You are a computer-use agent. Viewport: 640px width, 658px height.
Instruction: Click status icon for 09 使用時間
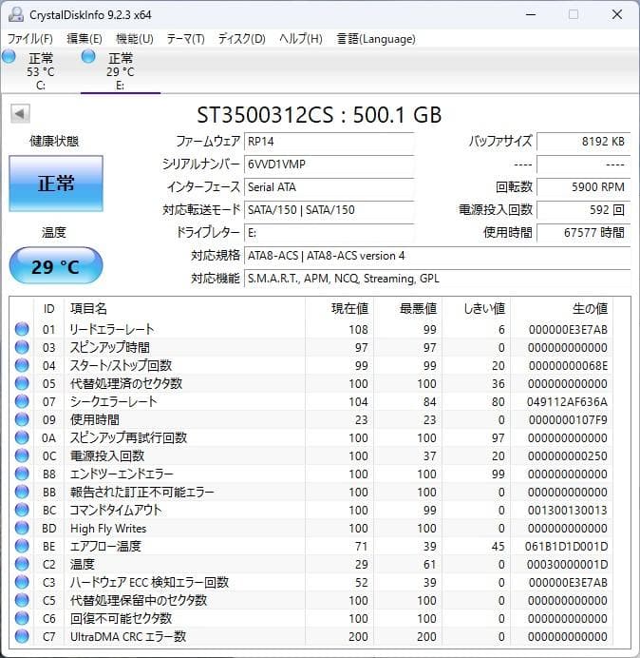click(22, 419)
